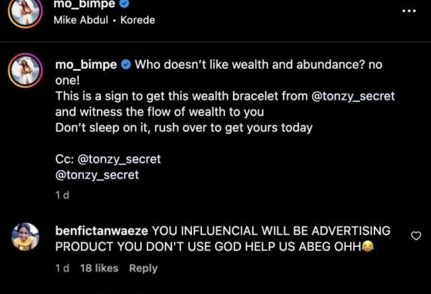View the '18 likes' list on comment
The height and width of the screenshot is (294, 431).
click(99, 268)
